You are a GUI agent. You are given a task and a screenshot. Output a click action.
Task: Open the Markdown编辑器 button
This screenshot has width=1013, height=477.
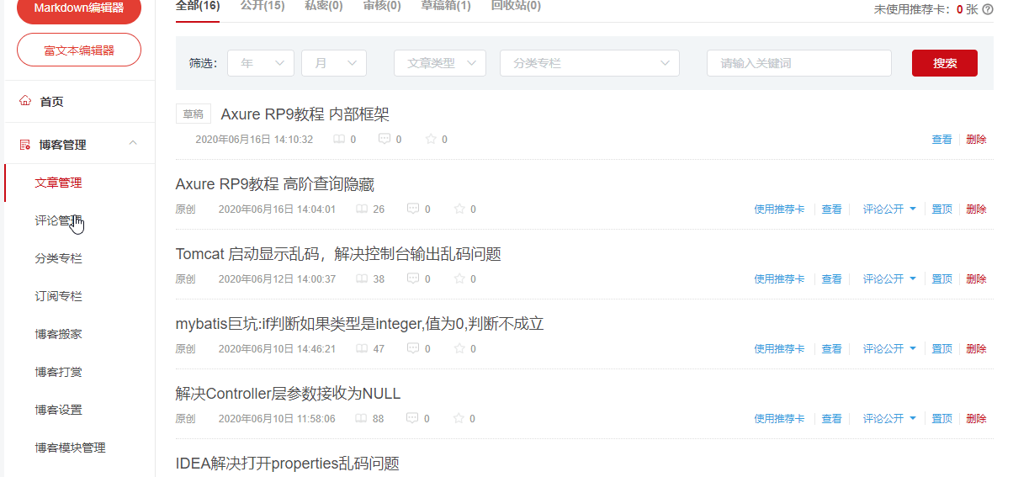(79, 10)
